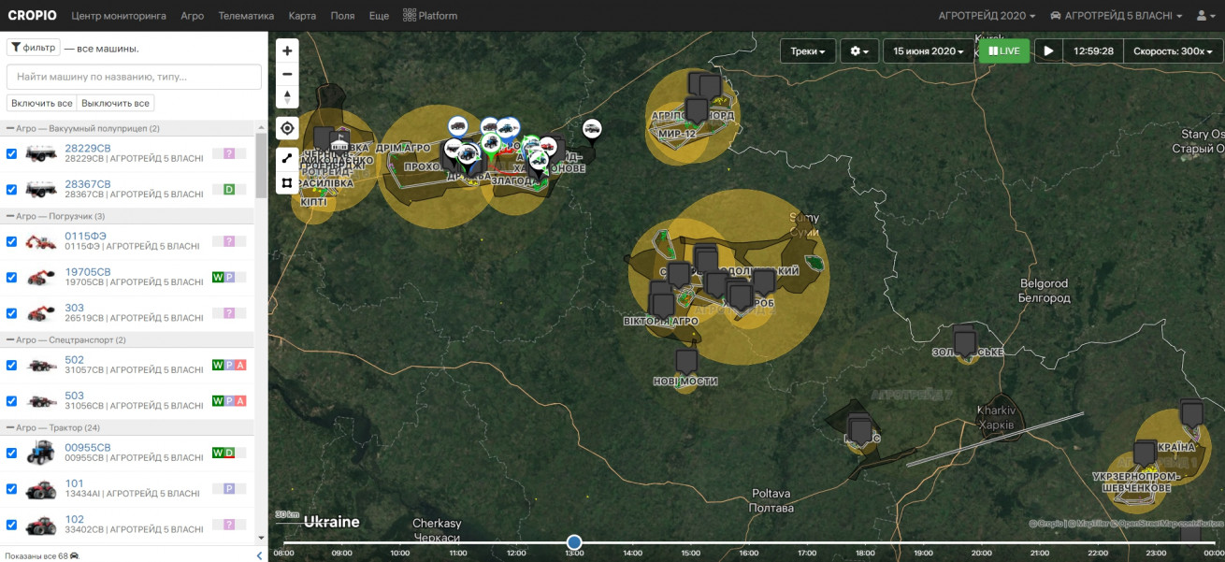Click Выключить все button
Screen dimensions: 1225x562
115,103
